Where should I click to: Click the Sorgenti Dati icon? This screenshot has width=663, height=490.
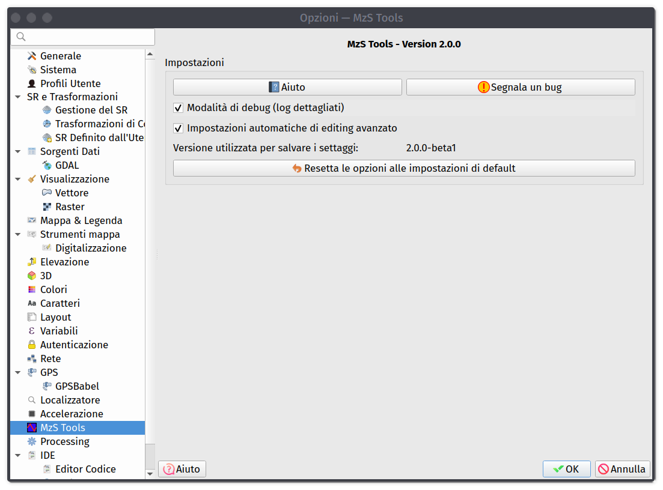point(32,151)
